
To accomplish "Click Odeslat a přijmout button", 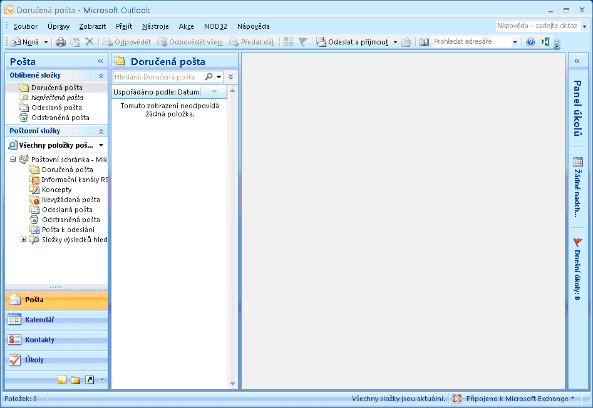I will [x=353, y=42].
